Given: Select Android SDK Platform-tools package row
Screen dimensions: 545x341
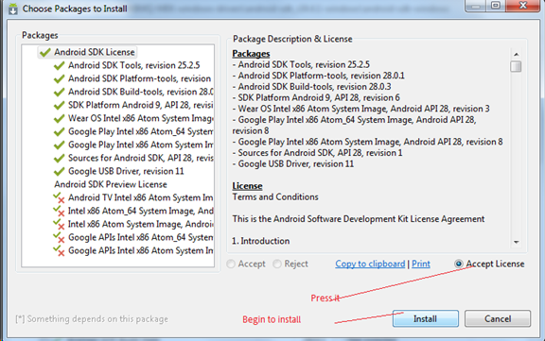Looking at the screenshot, I should click(x=140, y=78).
